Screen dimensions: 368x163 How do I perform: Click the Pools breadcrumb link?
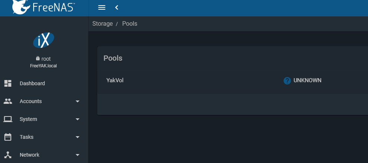pyautogui.click(x=130, y=24)
